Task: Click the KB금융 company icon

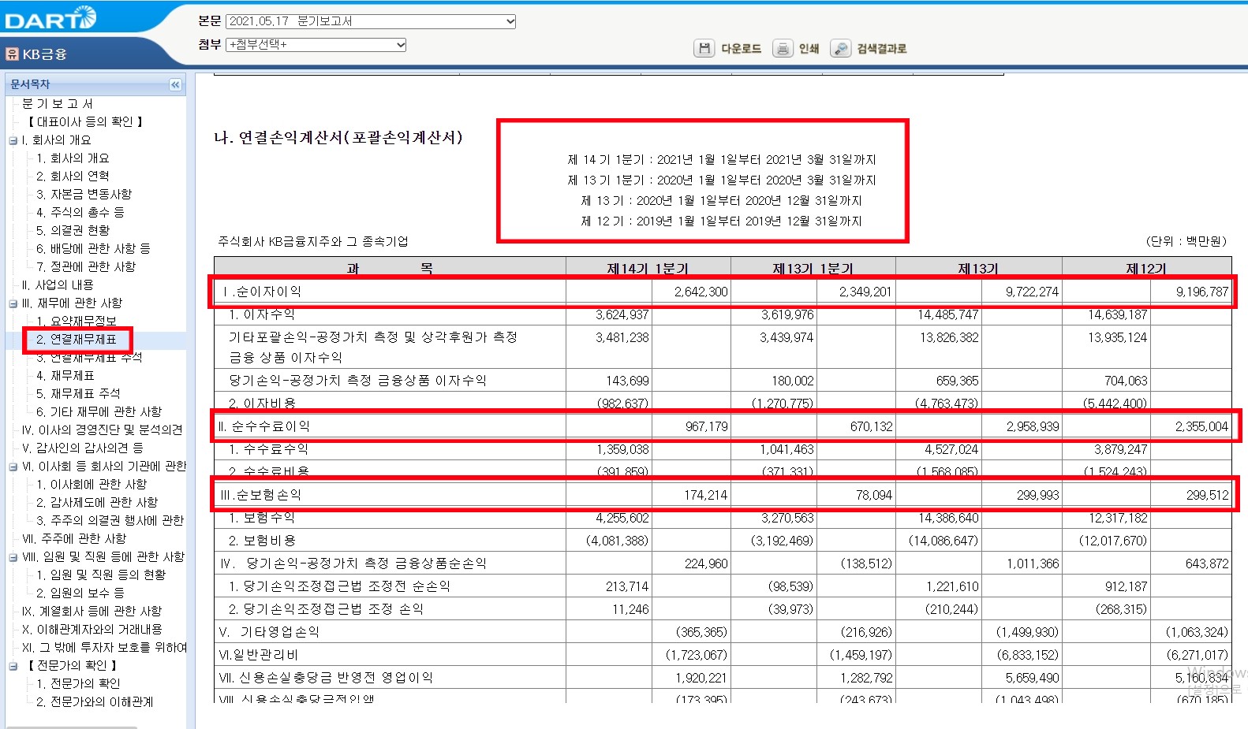Action: (x=12, y=54)
